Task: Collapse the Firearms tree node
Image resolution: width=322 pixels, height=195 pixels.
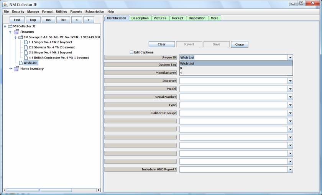Action: (x=10, y=32)
